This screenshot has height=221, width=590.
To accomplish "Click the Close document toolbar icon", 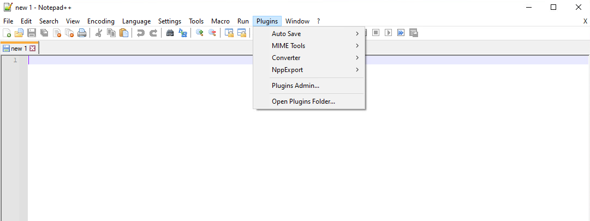I will [57, 33].
